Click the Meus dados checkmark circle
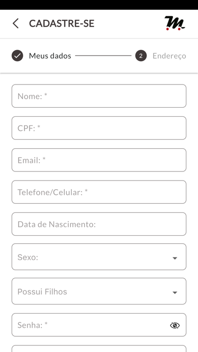 click(18, 56)
